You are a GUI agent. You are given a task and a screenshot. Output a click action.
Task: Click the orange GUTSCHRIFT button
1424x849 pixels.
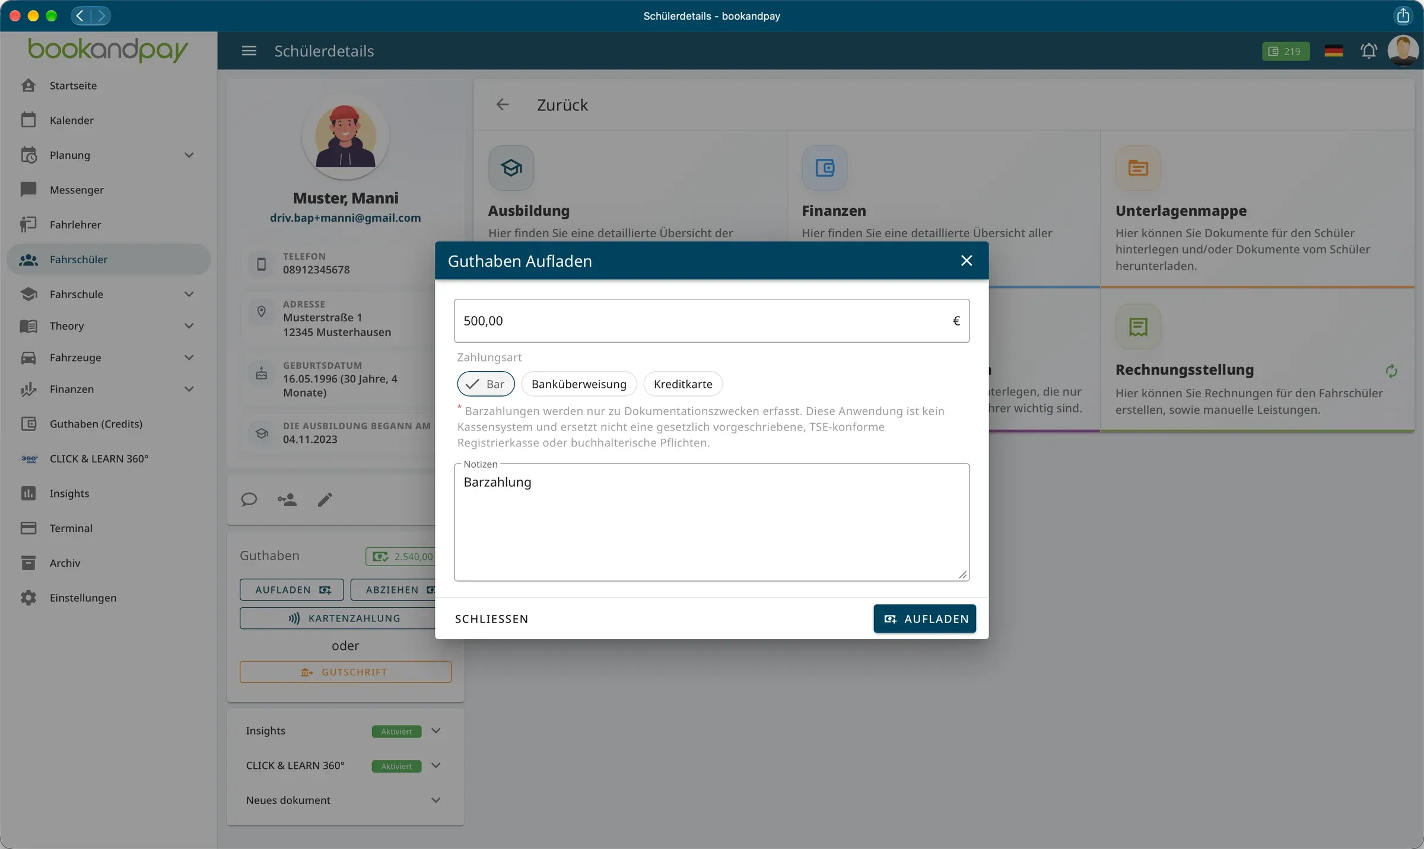[345, 672]
